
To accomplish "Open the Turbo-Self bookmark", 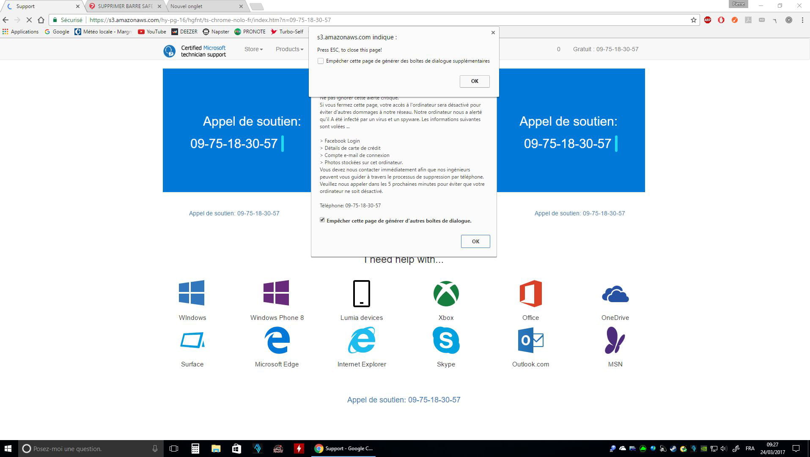I will (287, 32).
